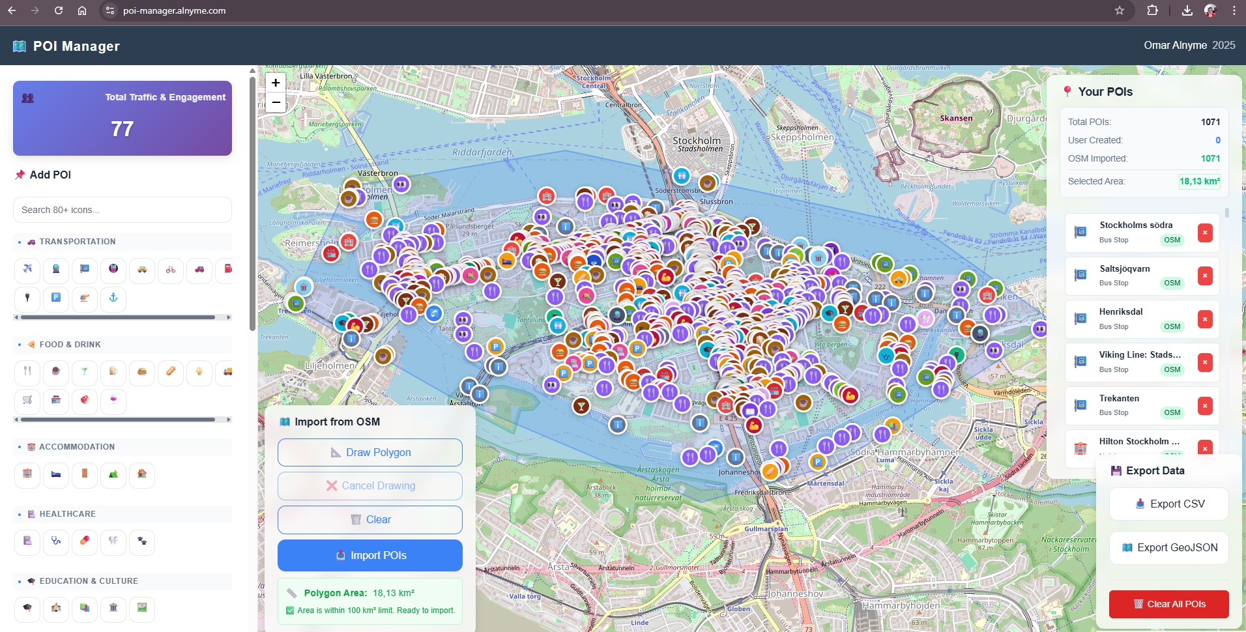Pick the anchor icon in Transportation
The height and width of the screenshot is (632, 1246).
click(113, 298)
